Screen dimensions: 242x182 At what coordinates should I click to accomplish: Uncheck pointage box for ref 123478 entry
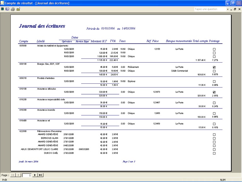tap(214, 92)
